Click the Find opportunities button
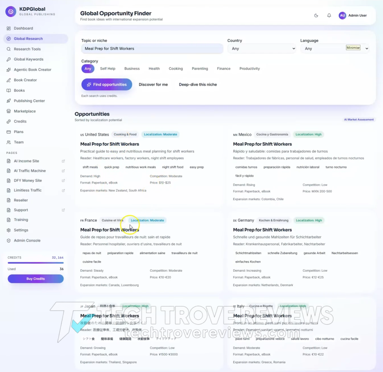Viewport: 383px width, 372px height. point(107,84)
